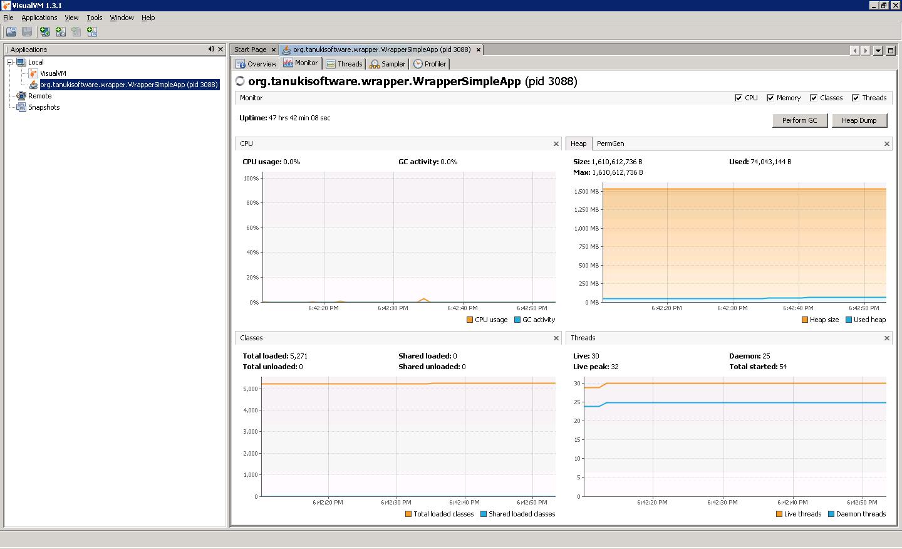
Task: Click the greyed-out Add VM Coredump icon
Action: click(x=76, y=32)
